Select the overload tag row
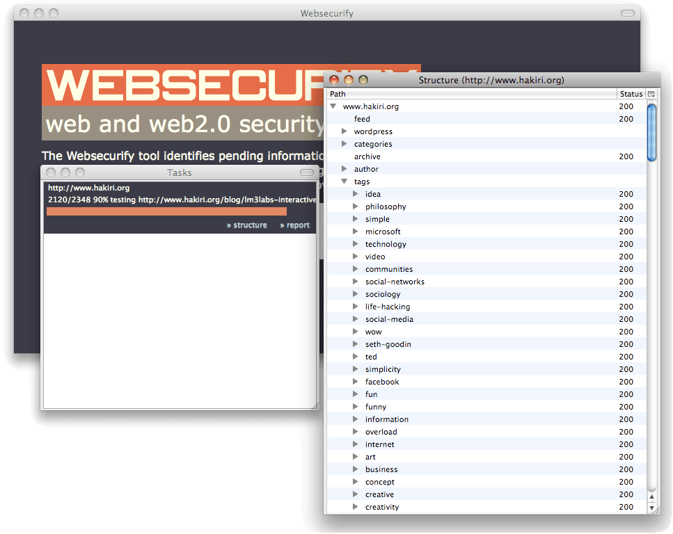 pos(486,432)
